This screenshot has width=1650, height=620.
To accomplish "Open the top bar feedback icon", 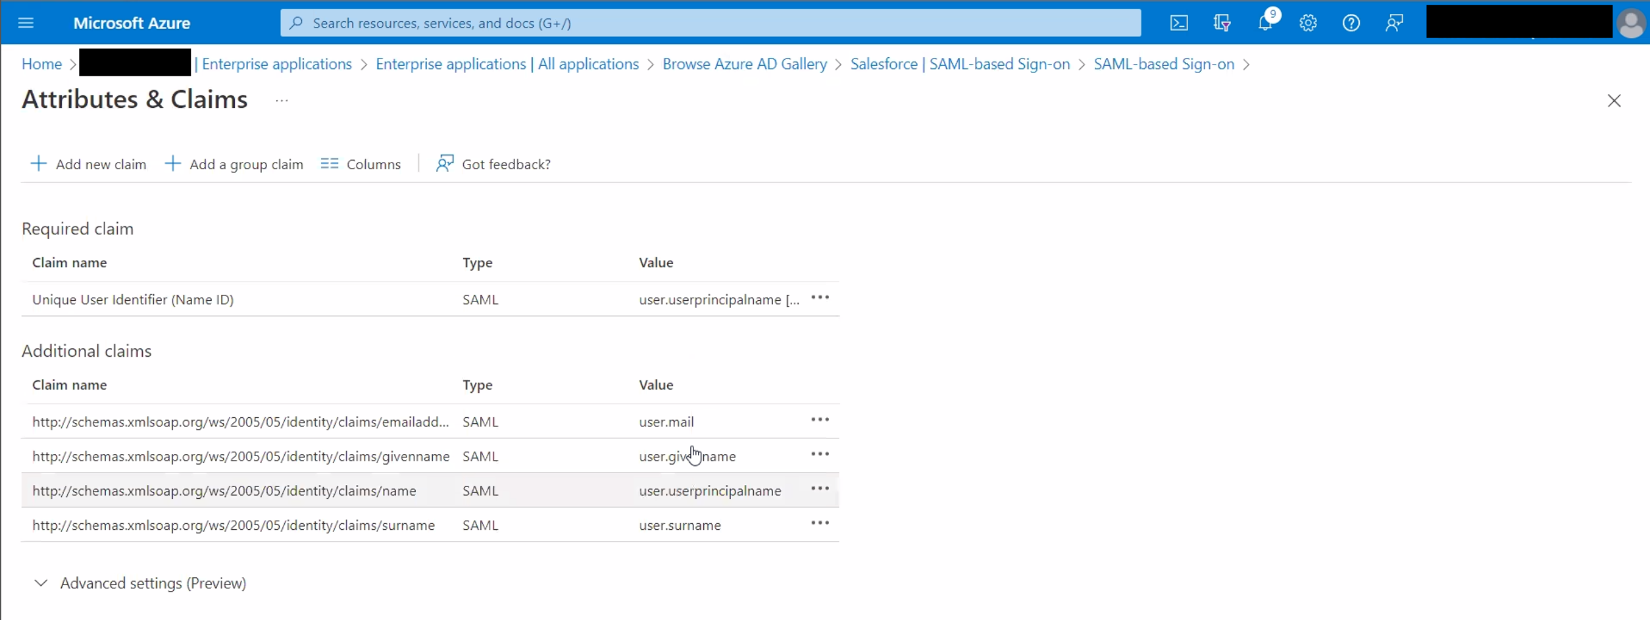I will point(1394,23).
